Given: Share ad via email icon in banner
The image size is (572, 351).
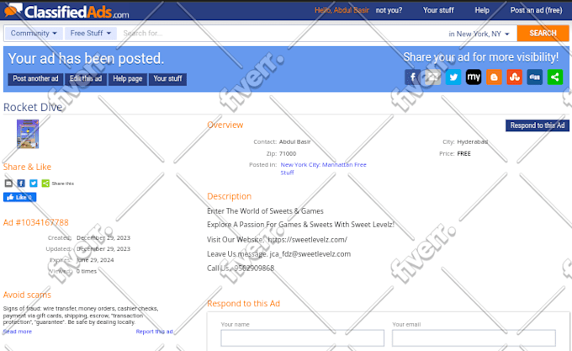Looking at the screenshot, I should tap(433, 77).
